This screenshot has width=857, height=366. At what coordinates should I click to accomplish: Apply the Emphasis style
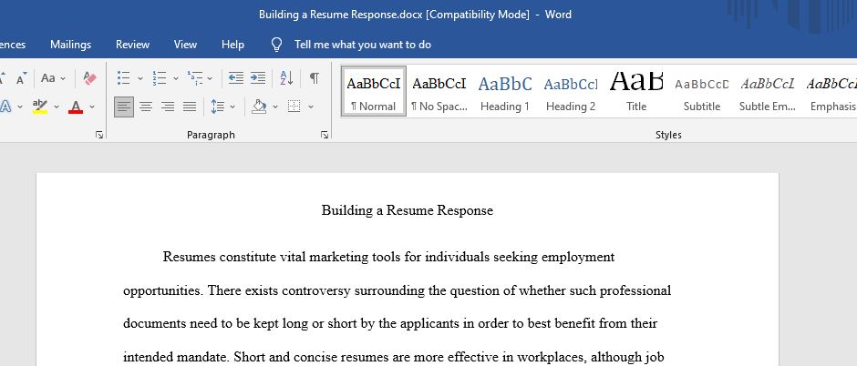click(831, 91)
